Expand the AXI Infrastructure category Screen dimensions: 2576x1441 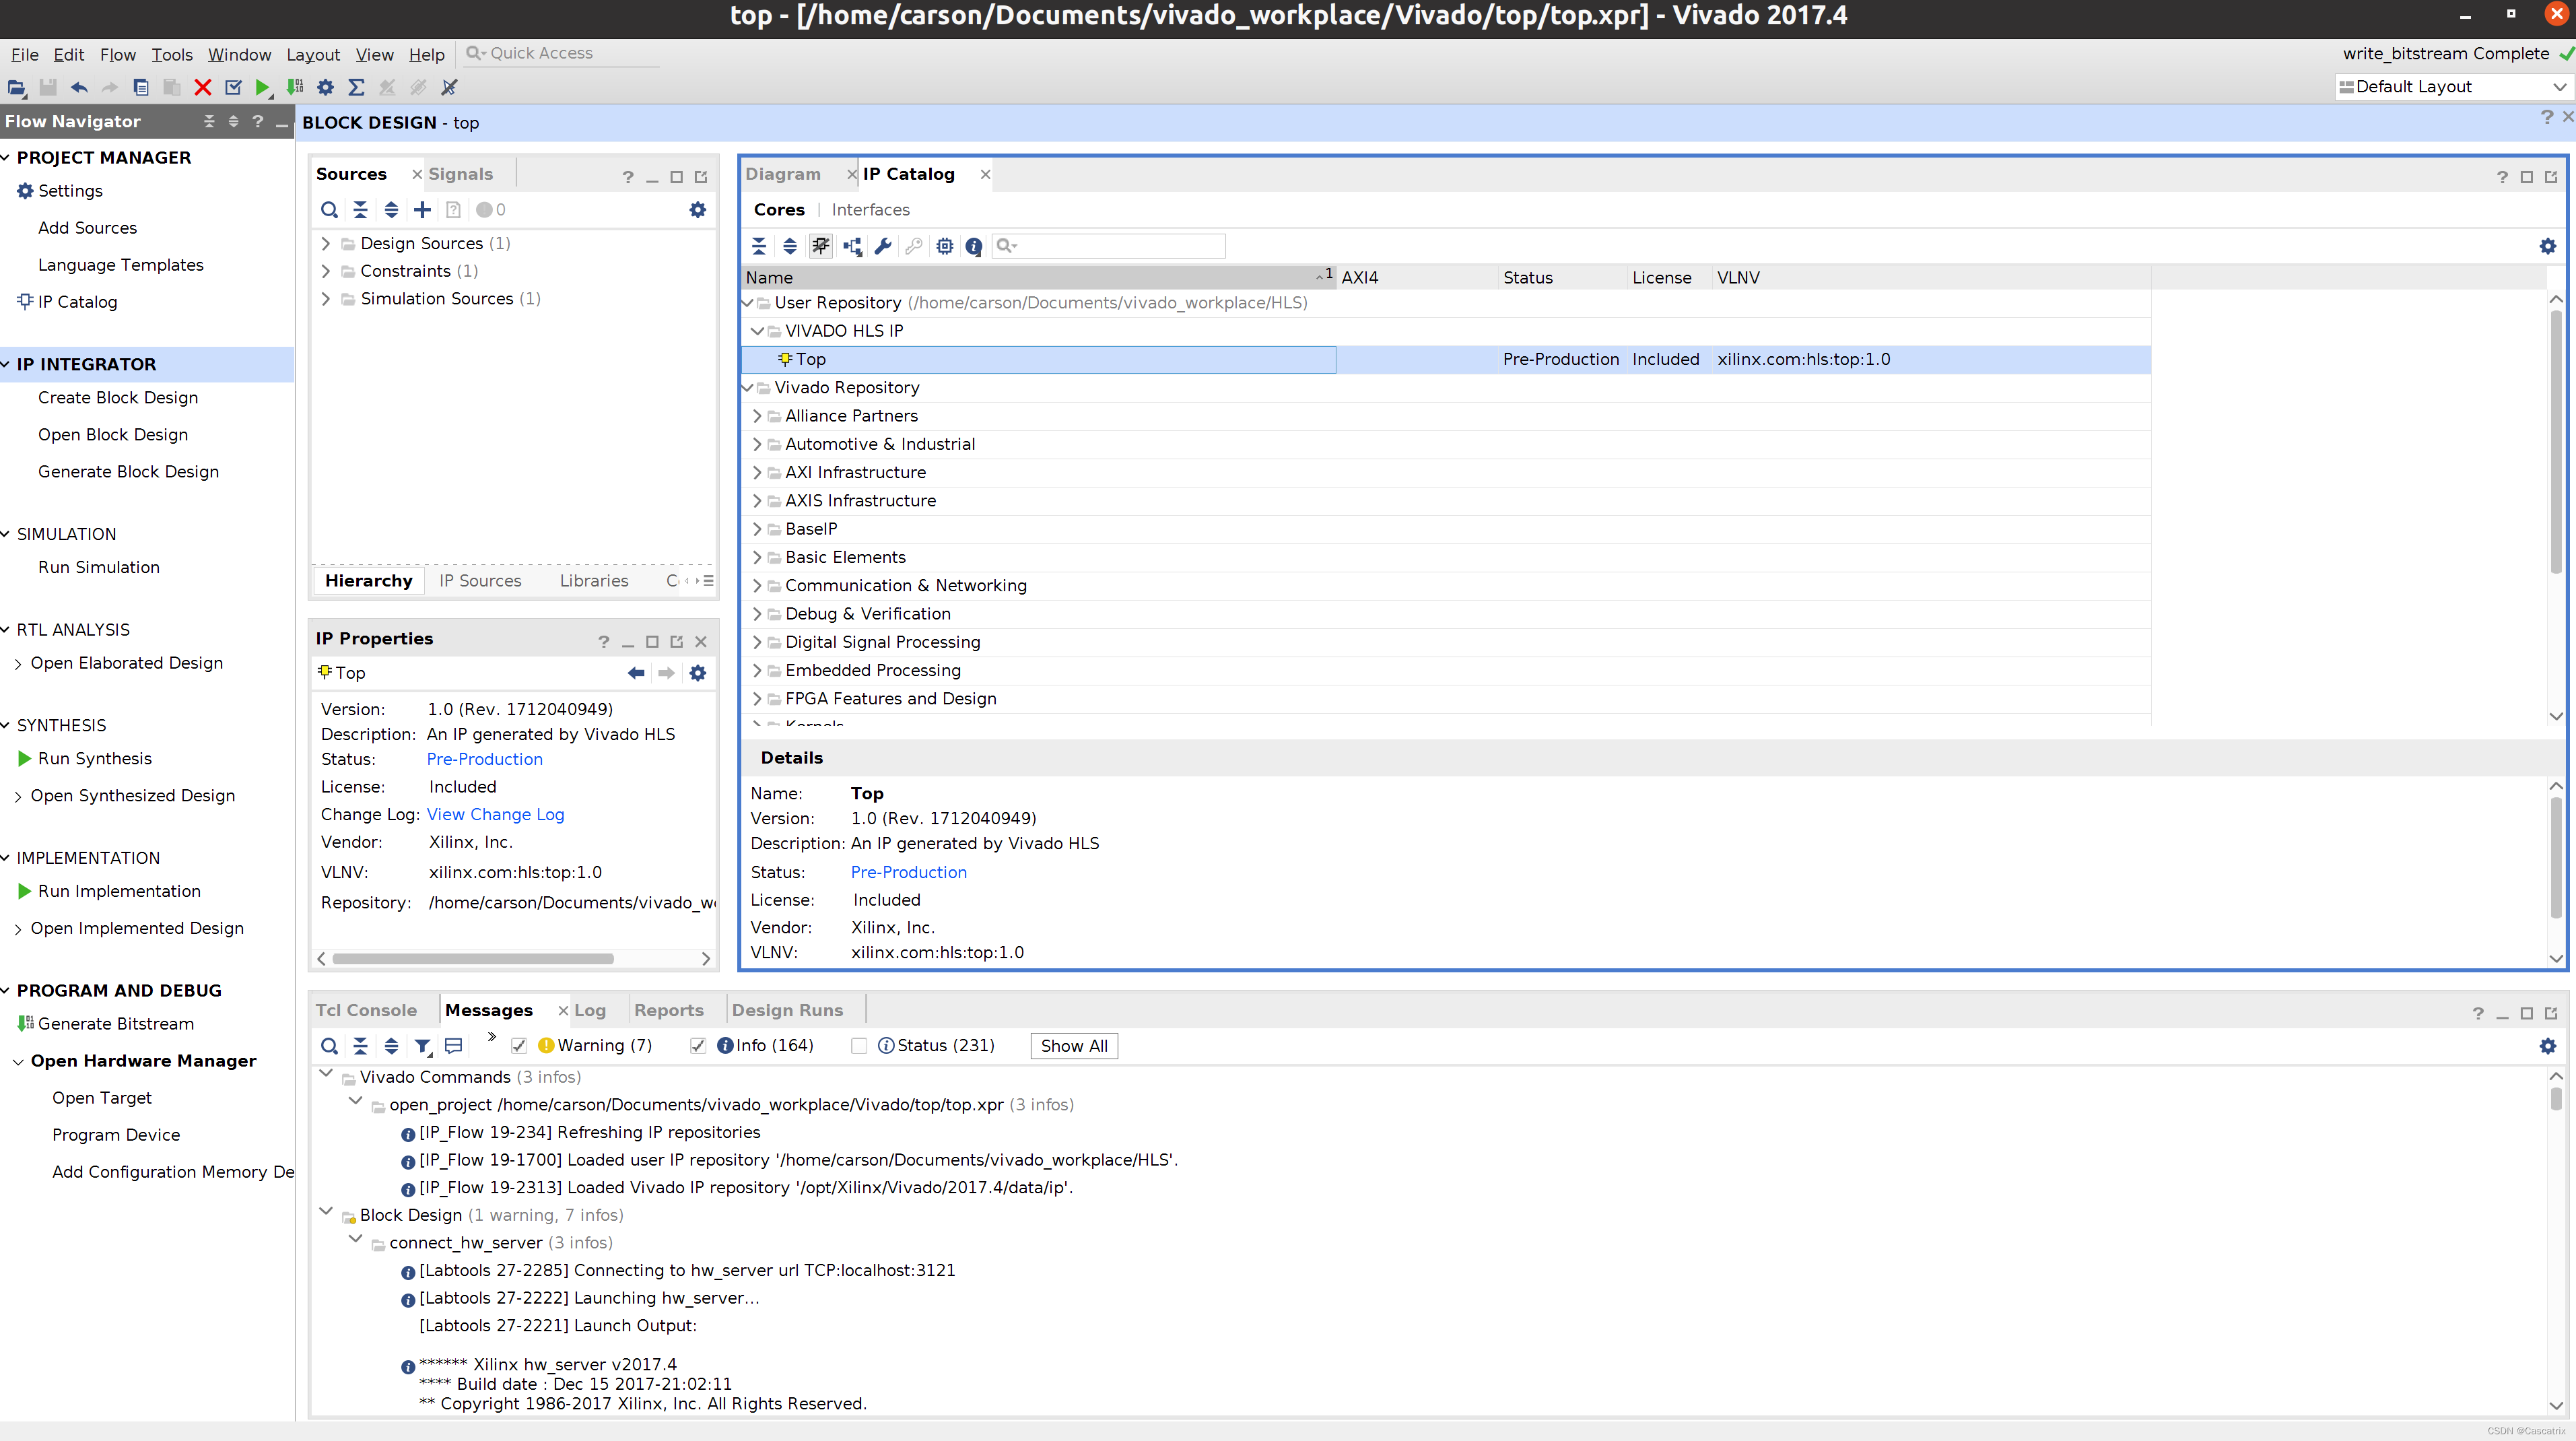tap(757, 473)
